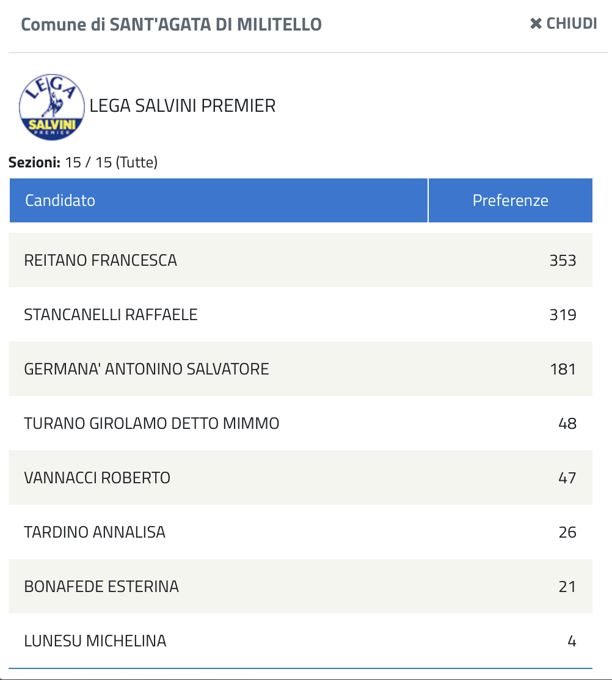Click the Sezioni 15 / 15 label
The width and height of the screenshot is (612, 680).
(83, 163)
